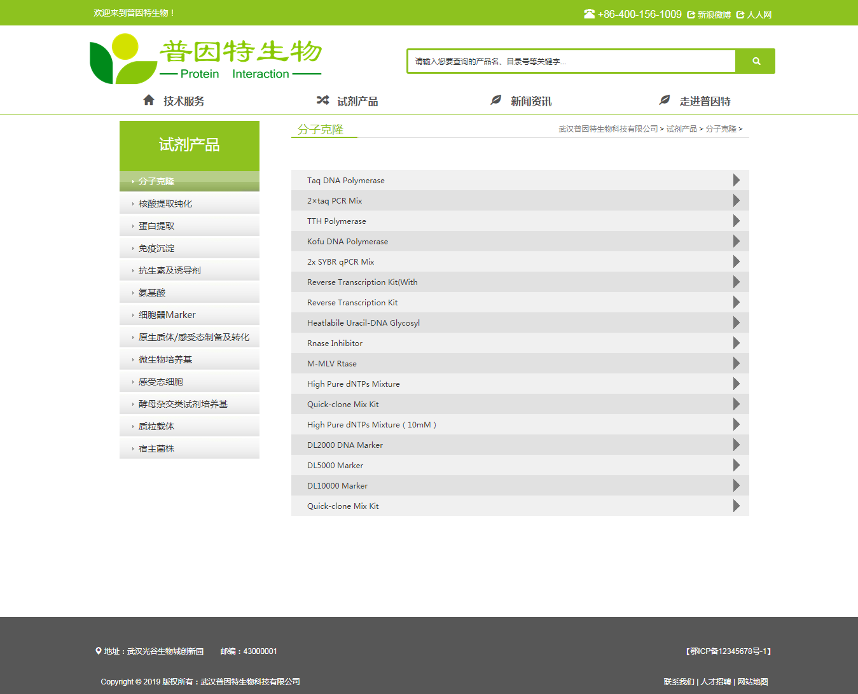The width and height of the screenshot is (858, 694).
Task: Click the magnifier search button
Action: 755,60
